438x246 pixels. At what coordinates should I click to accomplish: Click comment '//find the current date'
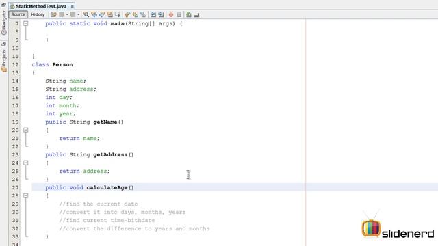point(99,204)
